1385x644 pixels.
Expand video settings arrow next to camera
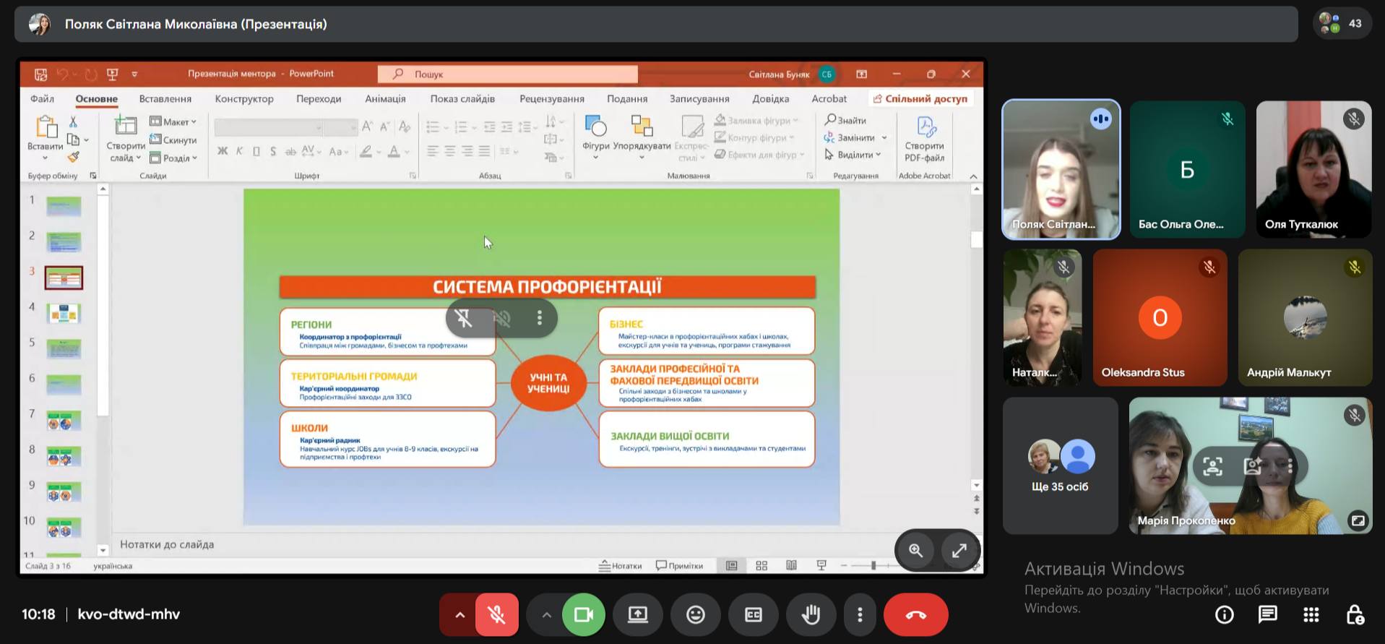point(546,614)
